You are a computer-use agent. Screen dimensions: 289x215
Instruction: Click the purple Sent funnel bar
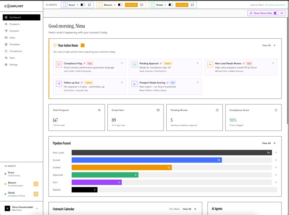(x=96, y=182)
